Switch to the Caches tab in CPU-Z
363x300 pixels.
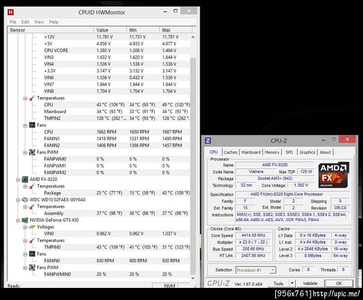point(231,152)
